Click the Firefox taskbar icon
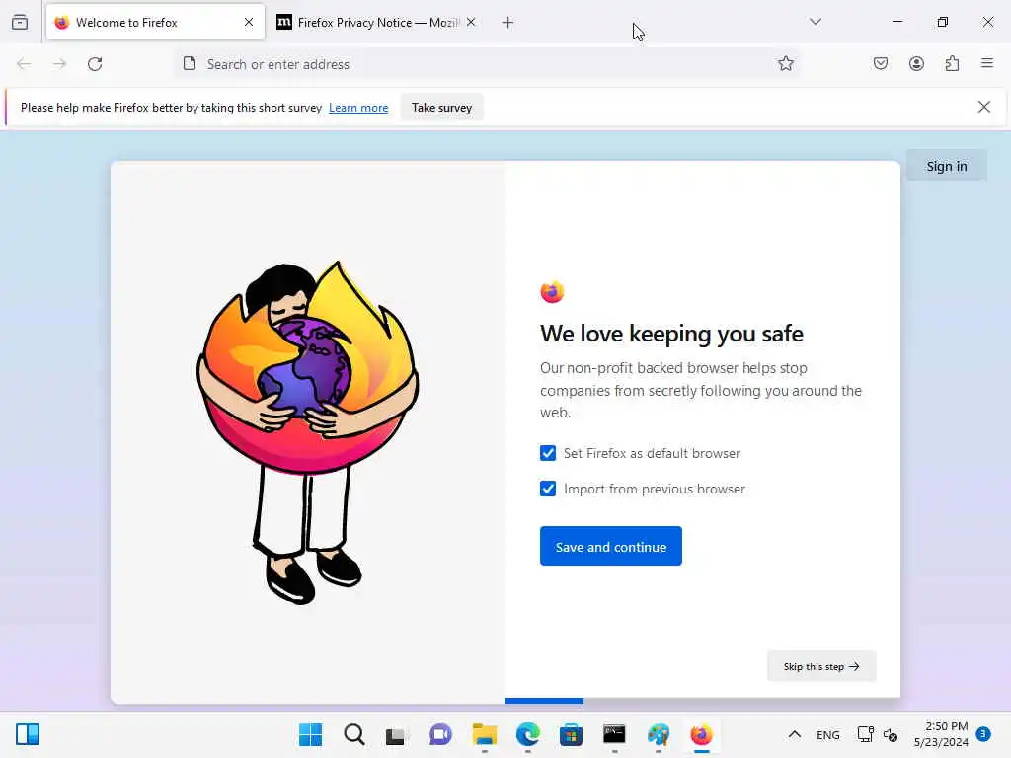1011x758 pixels. point(702,734)
